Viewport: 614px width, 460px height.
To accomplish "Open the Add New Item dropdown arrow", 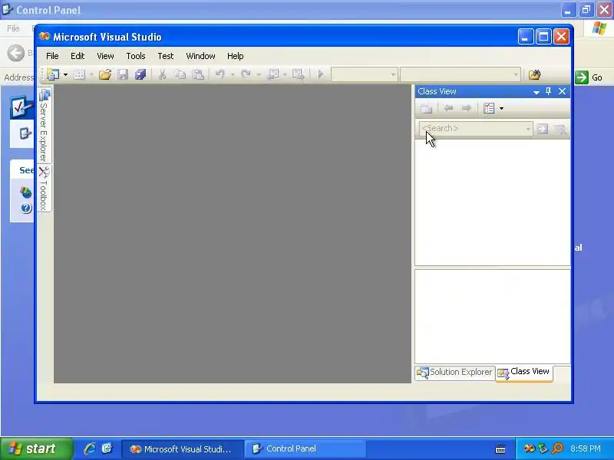I will coord(91,74).
